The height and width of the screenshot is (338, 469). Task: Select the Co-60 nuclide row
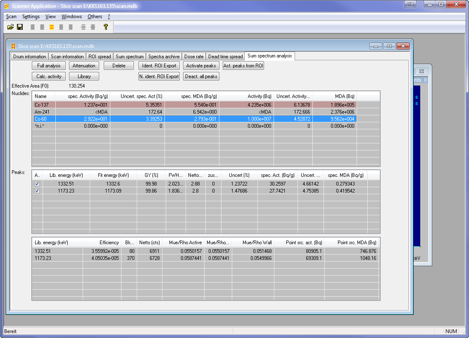(195, 119)
